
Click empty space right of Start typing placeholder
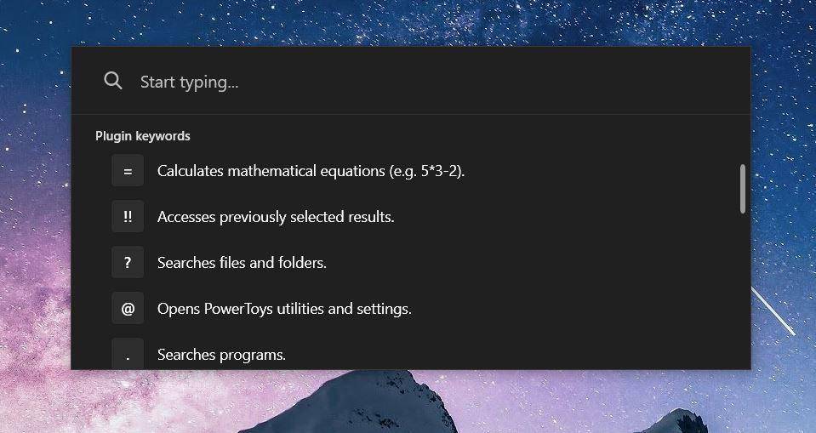[x=489, y=82]
